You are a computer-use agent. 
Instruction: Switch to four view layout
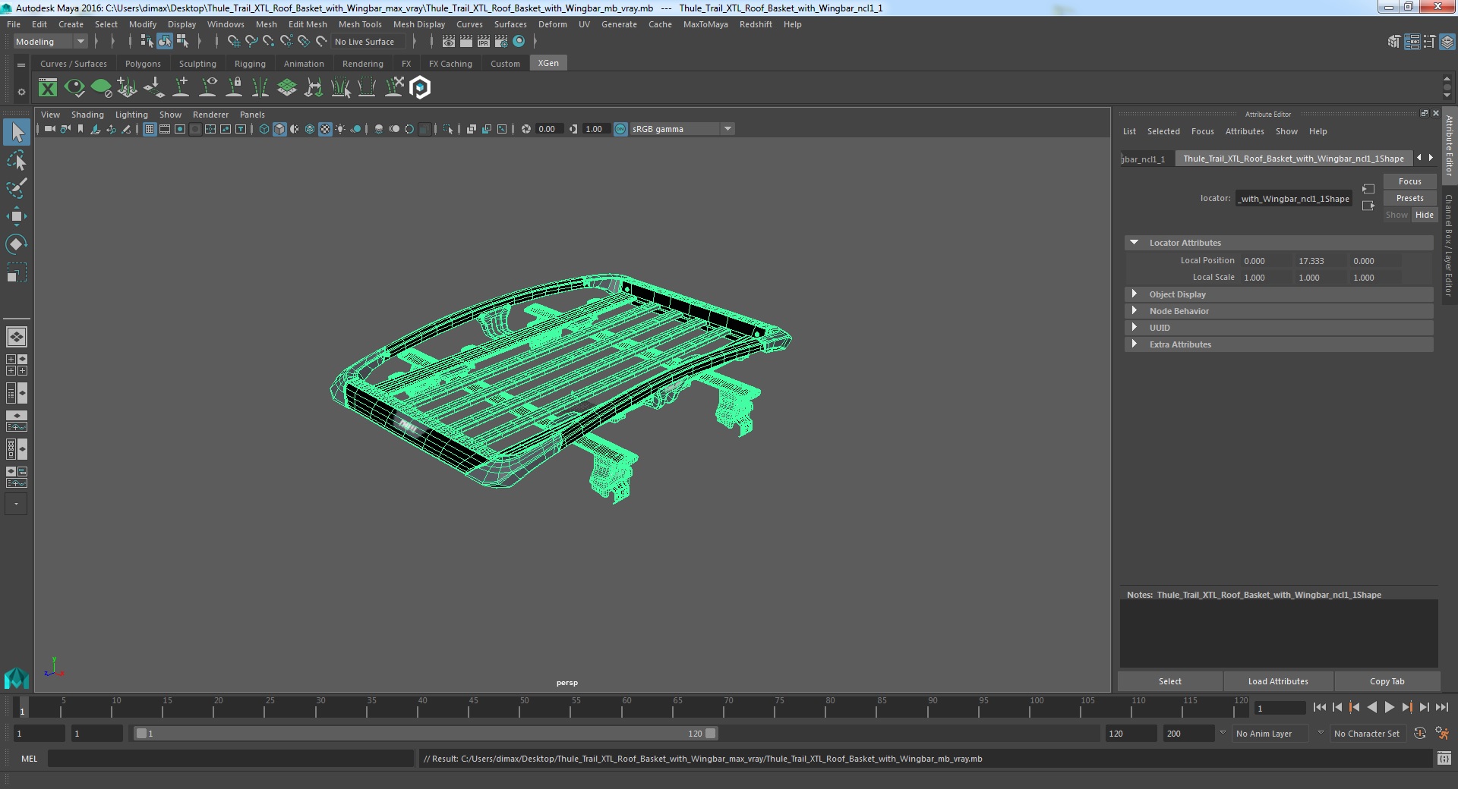click(x=17, y=365)
